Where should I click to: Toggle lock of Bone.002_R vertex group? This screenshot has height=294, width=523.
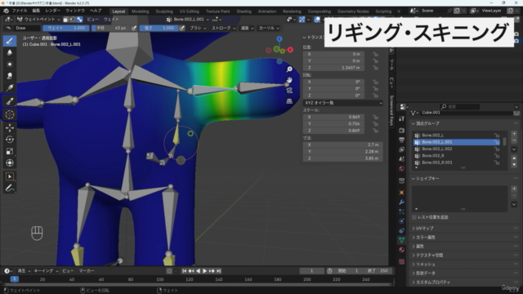497,156
